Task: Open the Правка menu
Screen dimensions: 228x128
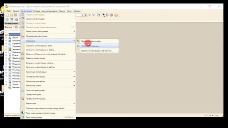Action: pos(16,11)
